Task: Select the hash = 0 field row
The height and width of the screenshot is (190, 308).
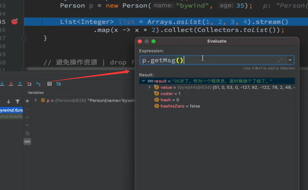Action: [217, 100]
